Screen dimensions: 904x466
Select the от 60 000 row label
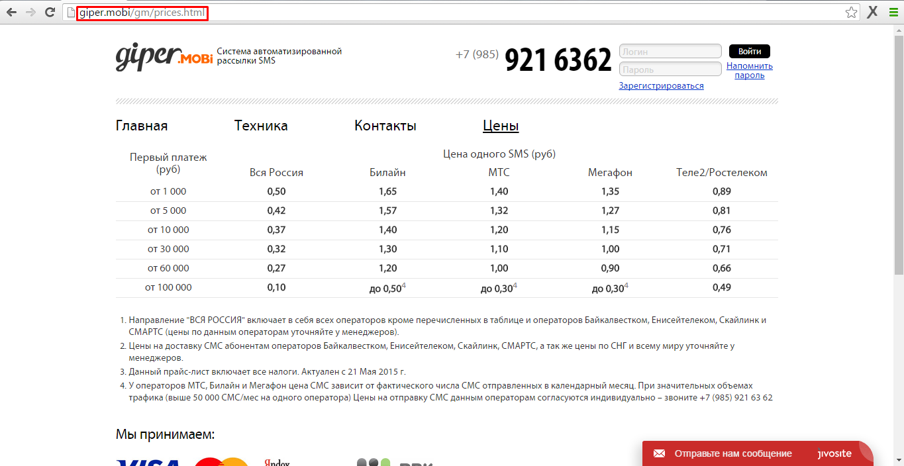(x=168, y=268)
